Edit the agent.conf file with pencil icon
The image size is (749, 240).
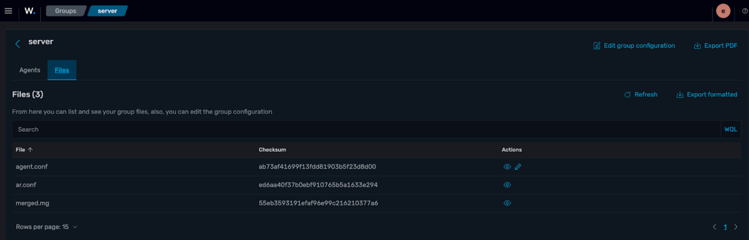click(x=518, y=167)
